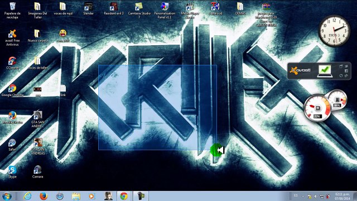Open the voces de taller folder

(x=37, y=63)
